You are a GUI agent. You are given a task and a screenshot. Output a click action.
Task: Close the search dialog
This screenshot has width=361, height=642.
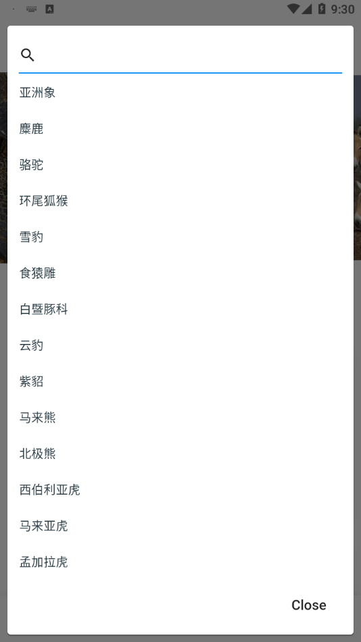click(x=308, y=605)
